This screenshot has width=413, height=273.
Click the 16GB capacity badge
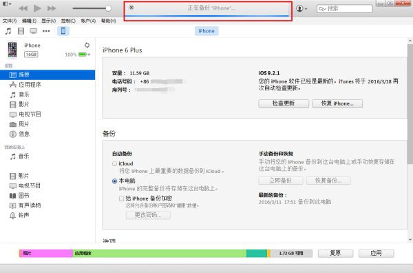(31, 54)
